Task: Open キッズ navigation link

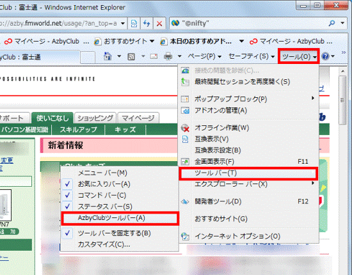Action: tap(125, 130)
